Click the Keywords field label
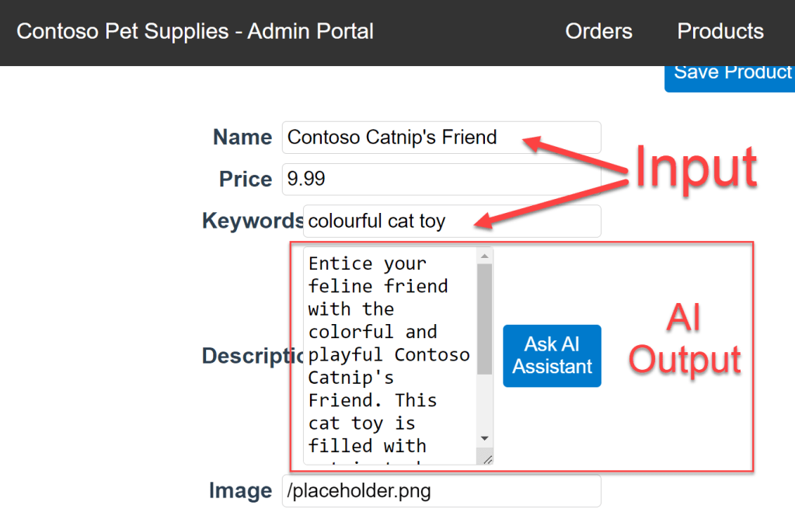 [x=253, y=221]
